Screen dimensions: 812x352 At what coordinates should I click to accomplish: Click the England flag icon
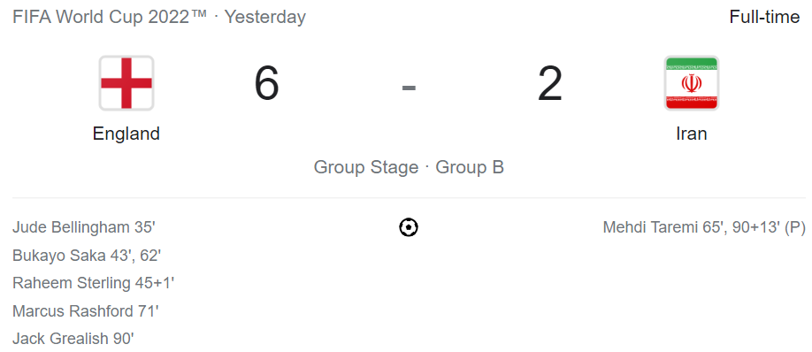126,83
